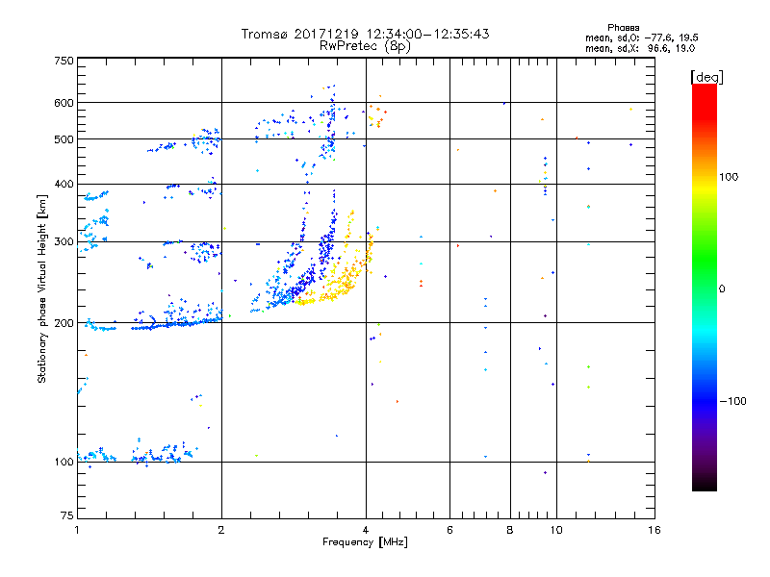Click the x-axis tick label '1'

click(x=77, y=530)
